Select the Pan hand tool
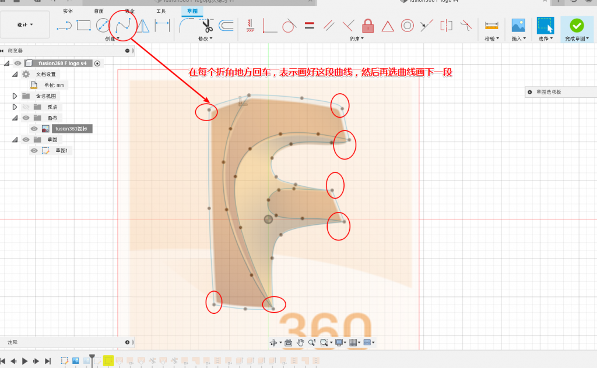 [x=300, y=342]
